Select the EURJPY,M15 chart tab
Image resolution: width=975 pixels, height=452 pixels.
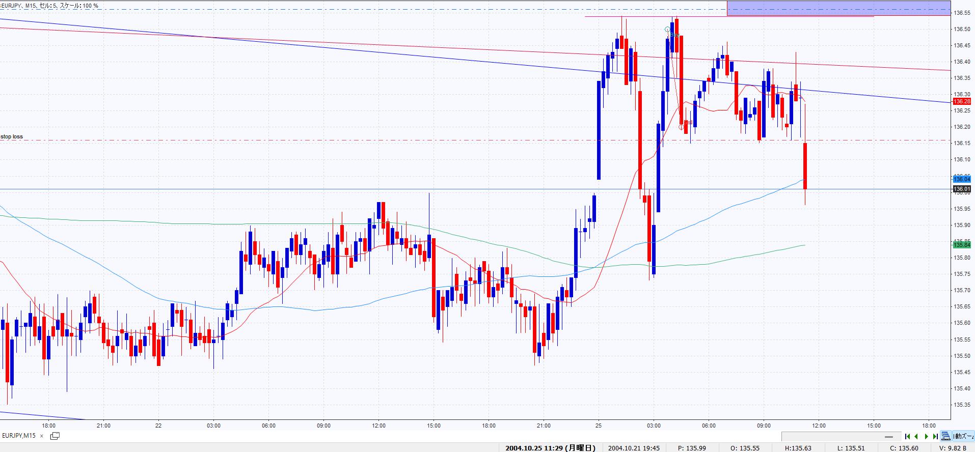[19, 436]
